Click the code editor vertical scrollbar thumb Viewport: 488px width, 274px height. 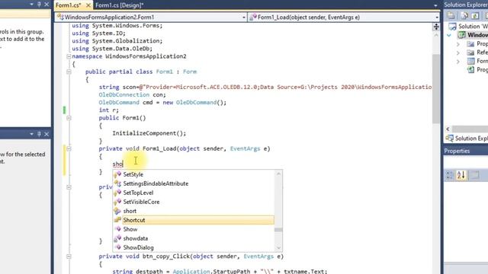(x=436, y=89)
